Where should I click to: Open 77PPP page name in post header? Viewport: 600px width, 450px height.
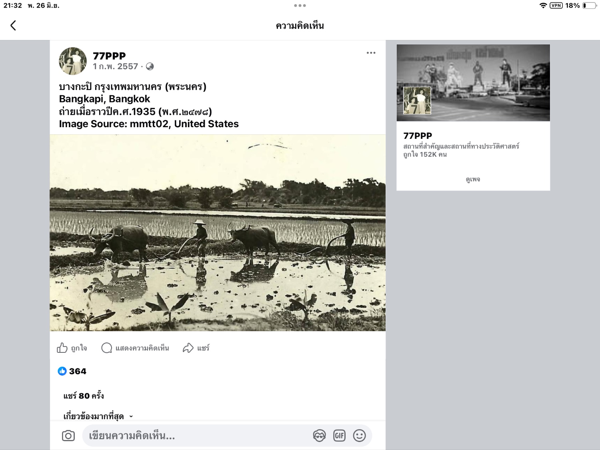tap(109, 56)
